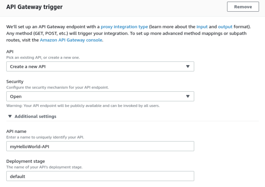
Task: Open the proxy integration type link
Action: tap(124, 27)
